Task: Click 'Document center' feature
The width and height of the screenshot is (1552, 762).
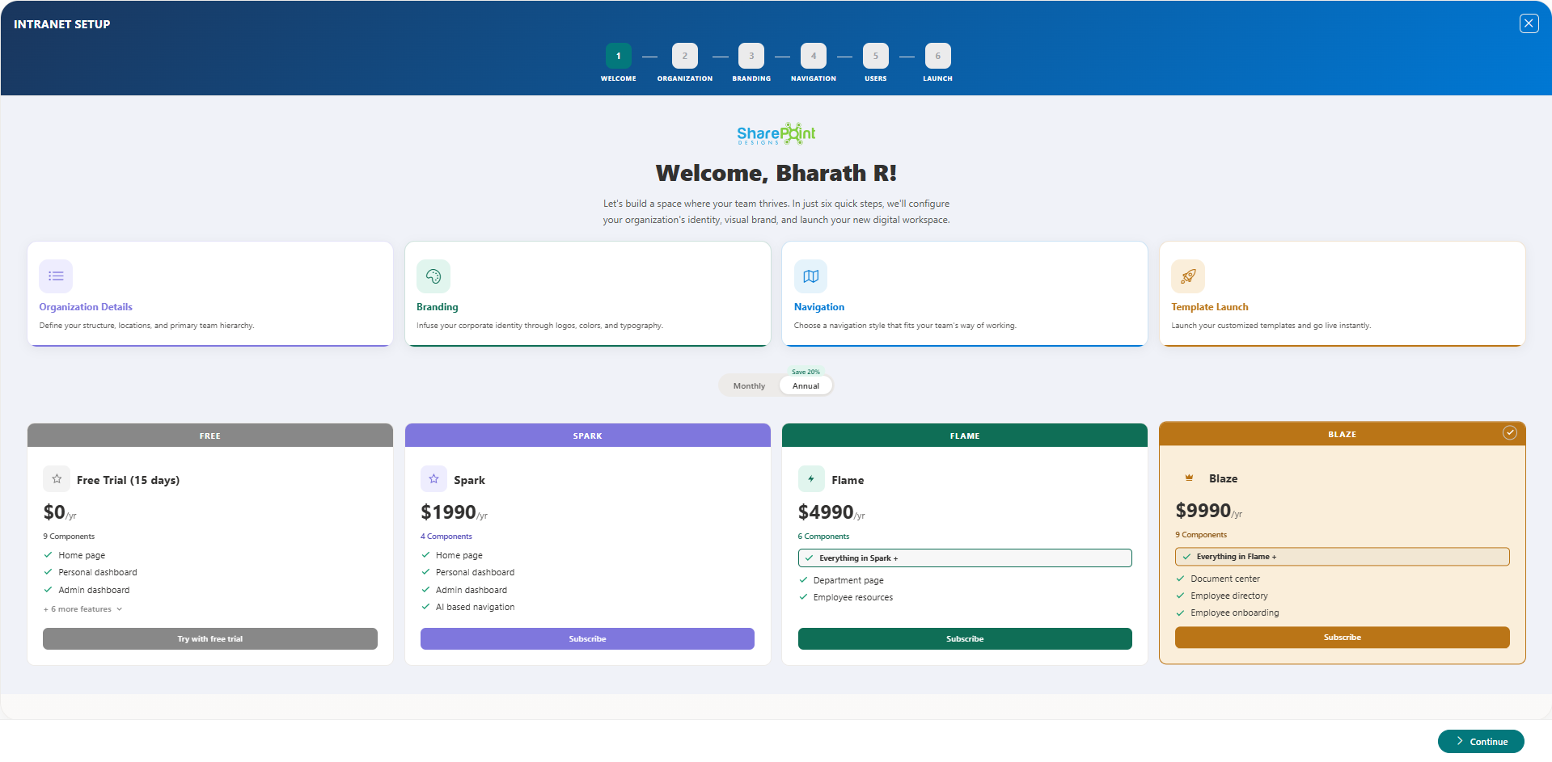Action: click(1225, 579)
